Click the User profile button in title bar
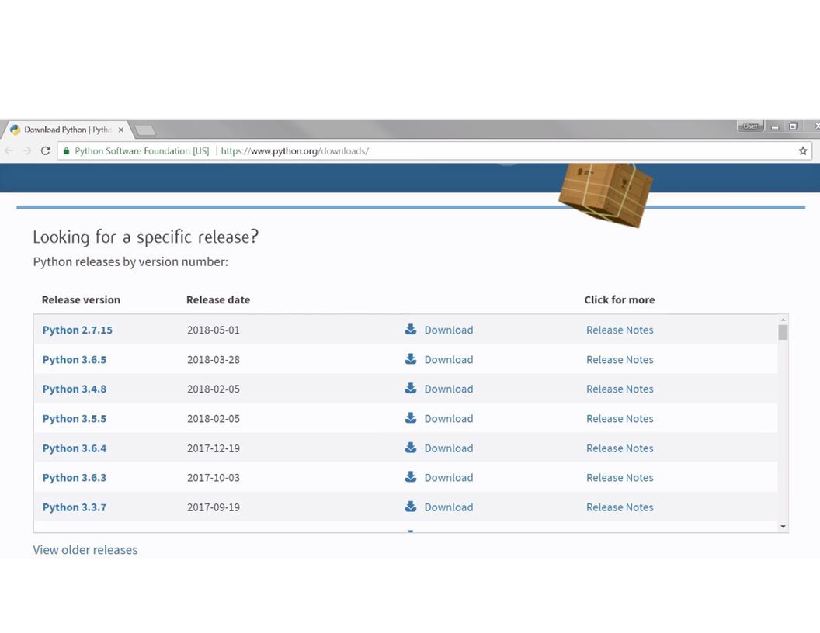Image resolution: width=820 pixels, height=633 pixels. click(x=750, y=126)
